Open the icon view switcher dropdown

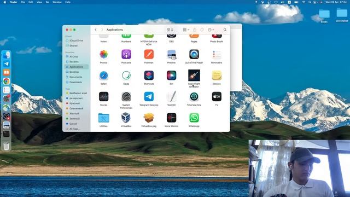pos(170,30)
